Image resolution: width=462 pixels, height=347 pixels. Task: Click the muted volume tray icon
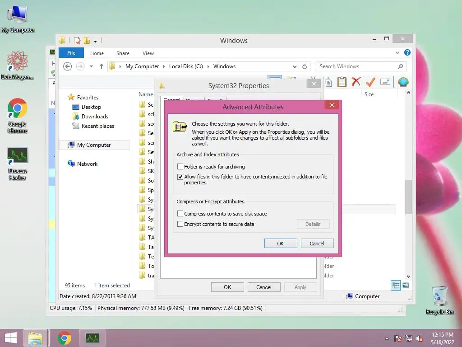[x=420, y=338]
